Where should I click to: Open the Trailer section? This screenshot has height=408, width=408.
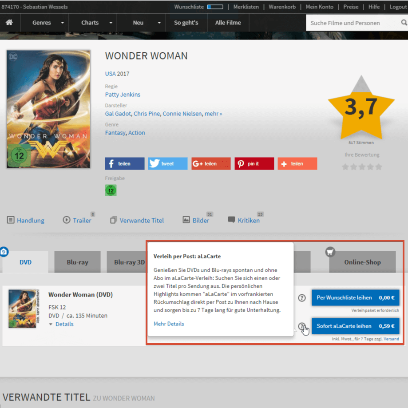[x=77, y=220]
